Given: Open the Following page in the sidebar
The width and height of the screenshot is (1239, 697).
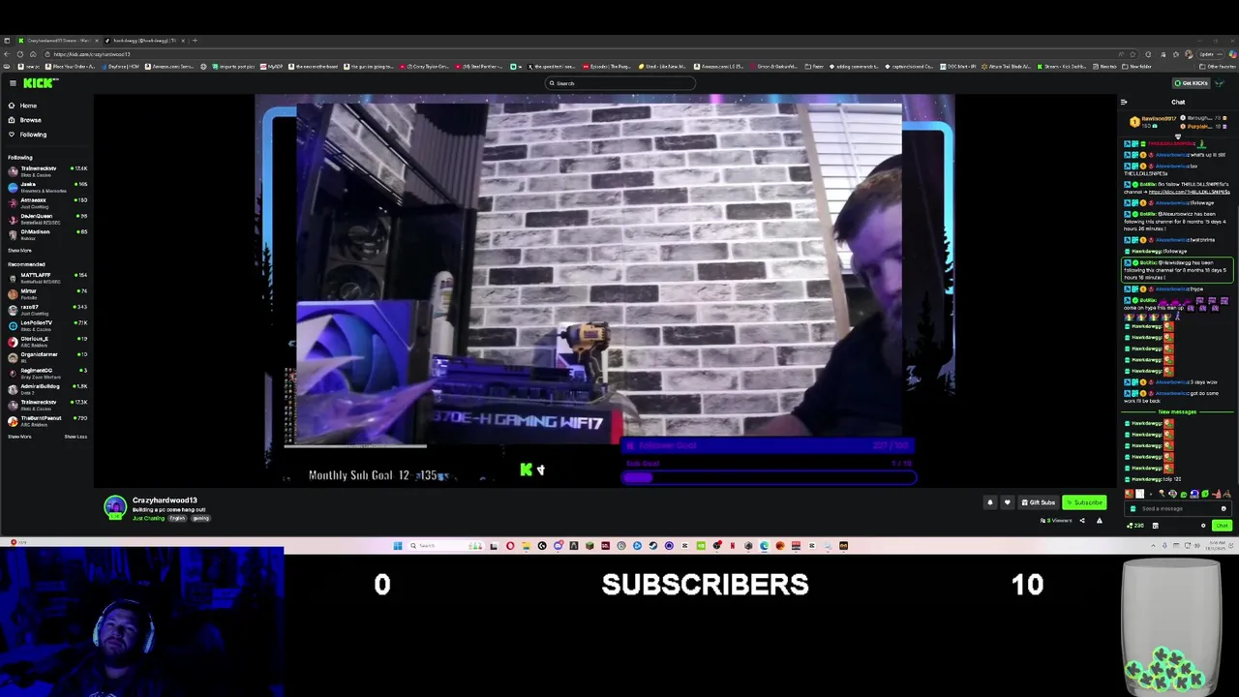Looking at the screenshot, I should point(33,135).
